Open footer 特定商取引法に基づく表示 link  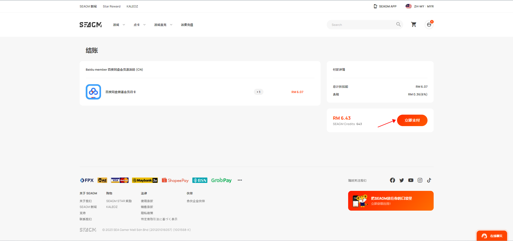[159, 219]
